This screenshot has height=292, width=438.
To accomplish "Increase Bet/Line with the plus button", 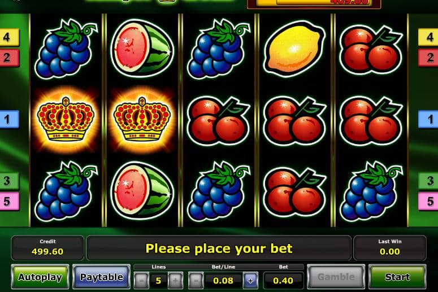I will point(250,280).
